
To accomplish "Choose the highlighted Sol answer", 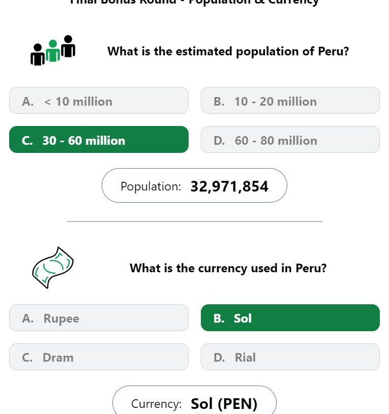I will [x=290, y=317].
